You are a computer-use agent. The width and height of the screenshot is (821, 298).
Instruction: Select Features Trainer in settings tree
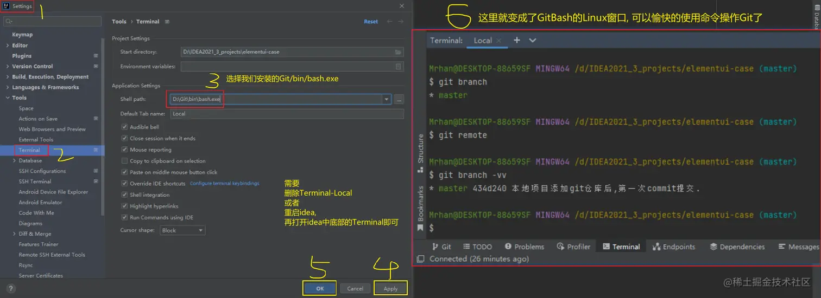(x=39, y=244)
